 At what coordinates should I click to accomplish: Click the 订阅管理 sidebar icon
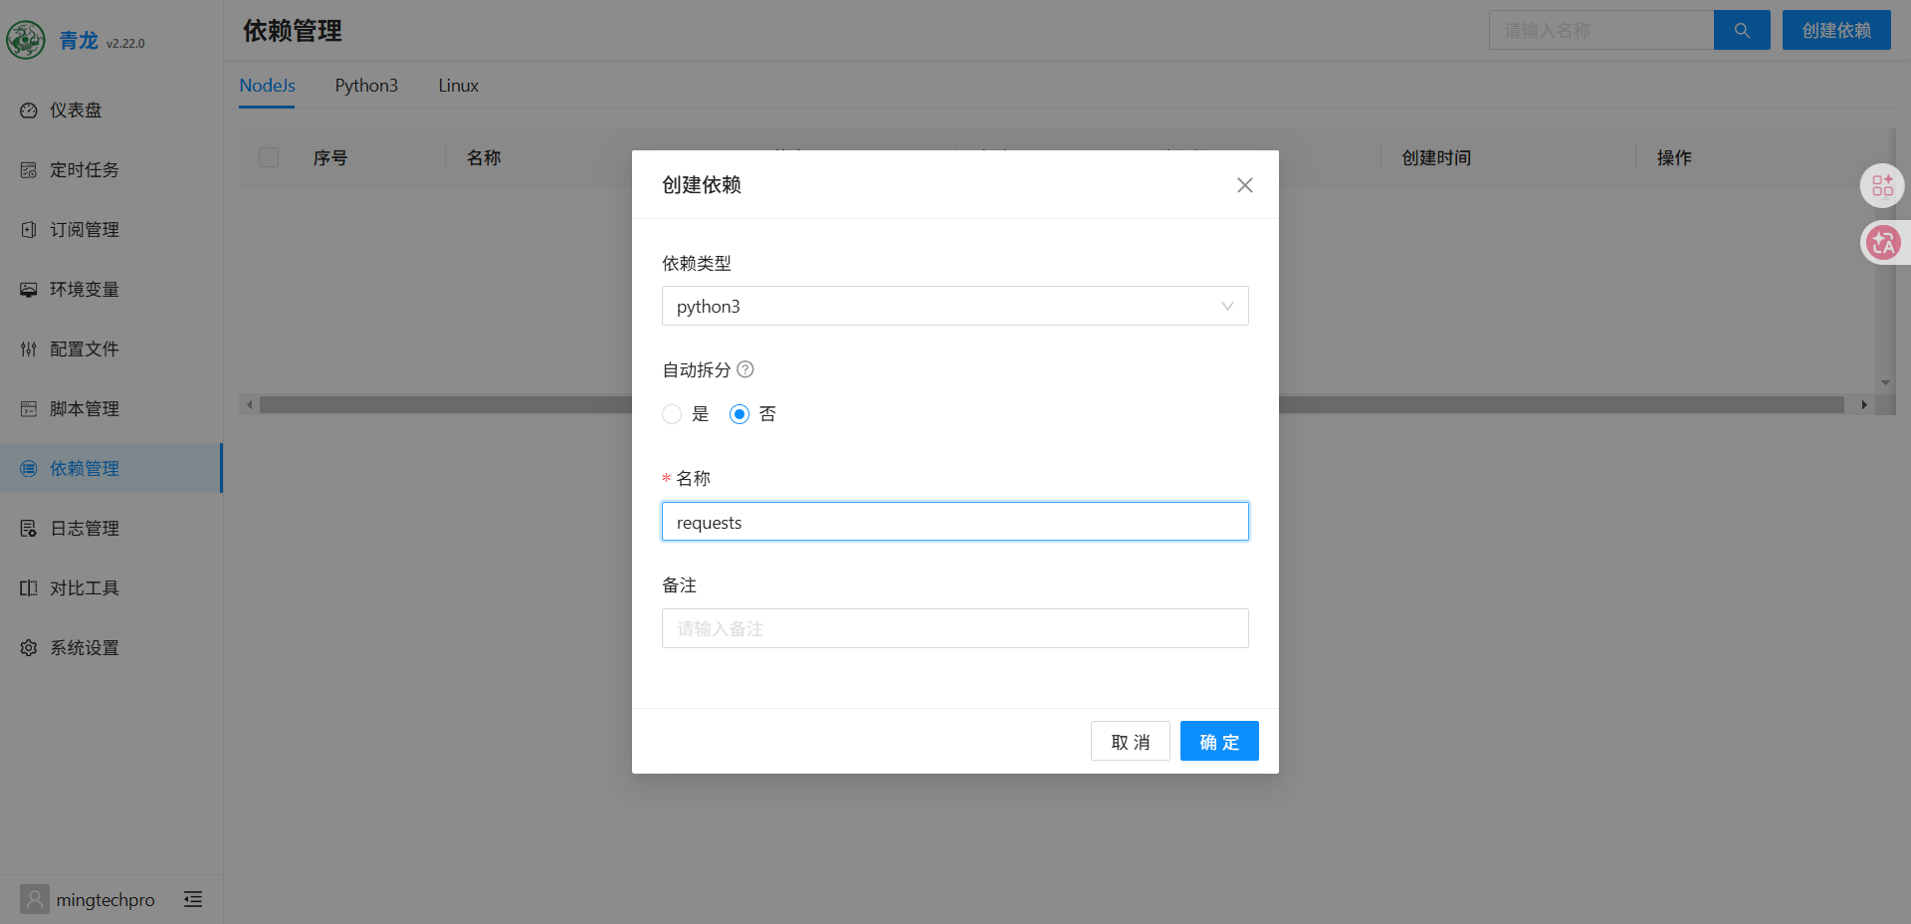pyautogui.click(x=29, y=230)
